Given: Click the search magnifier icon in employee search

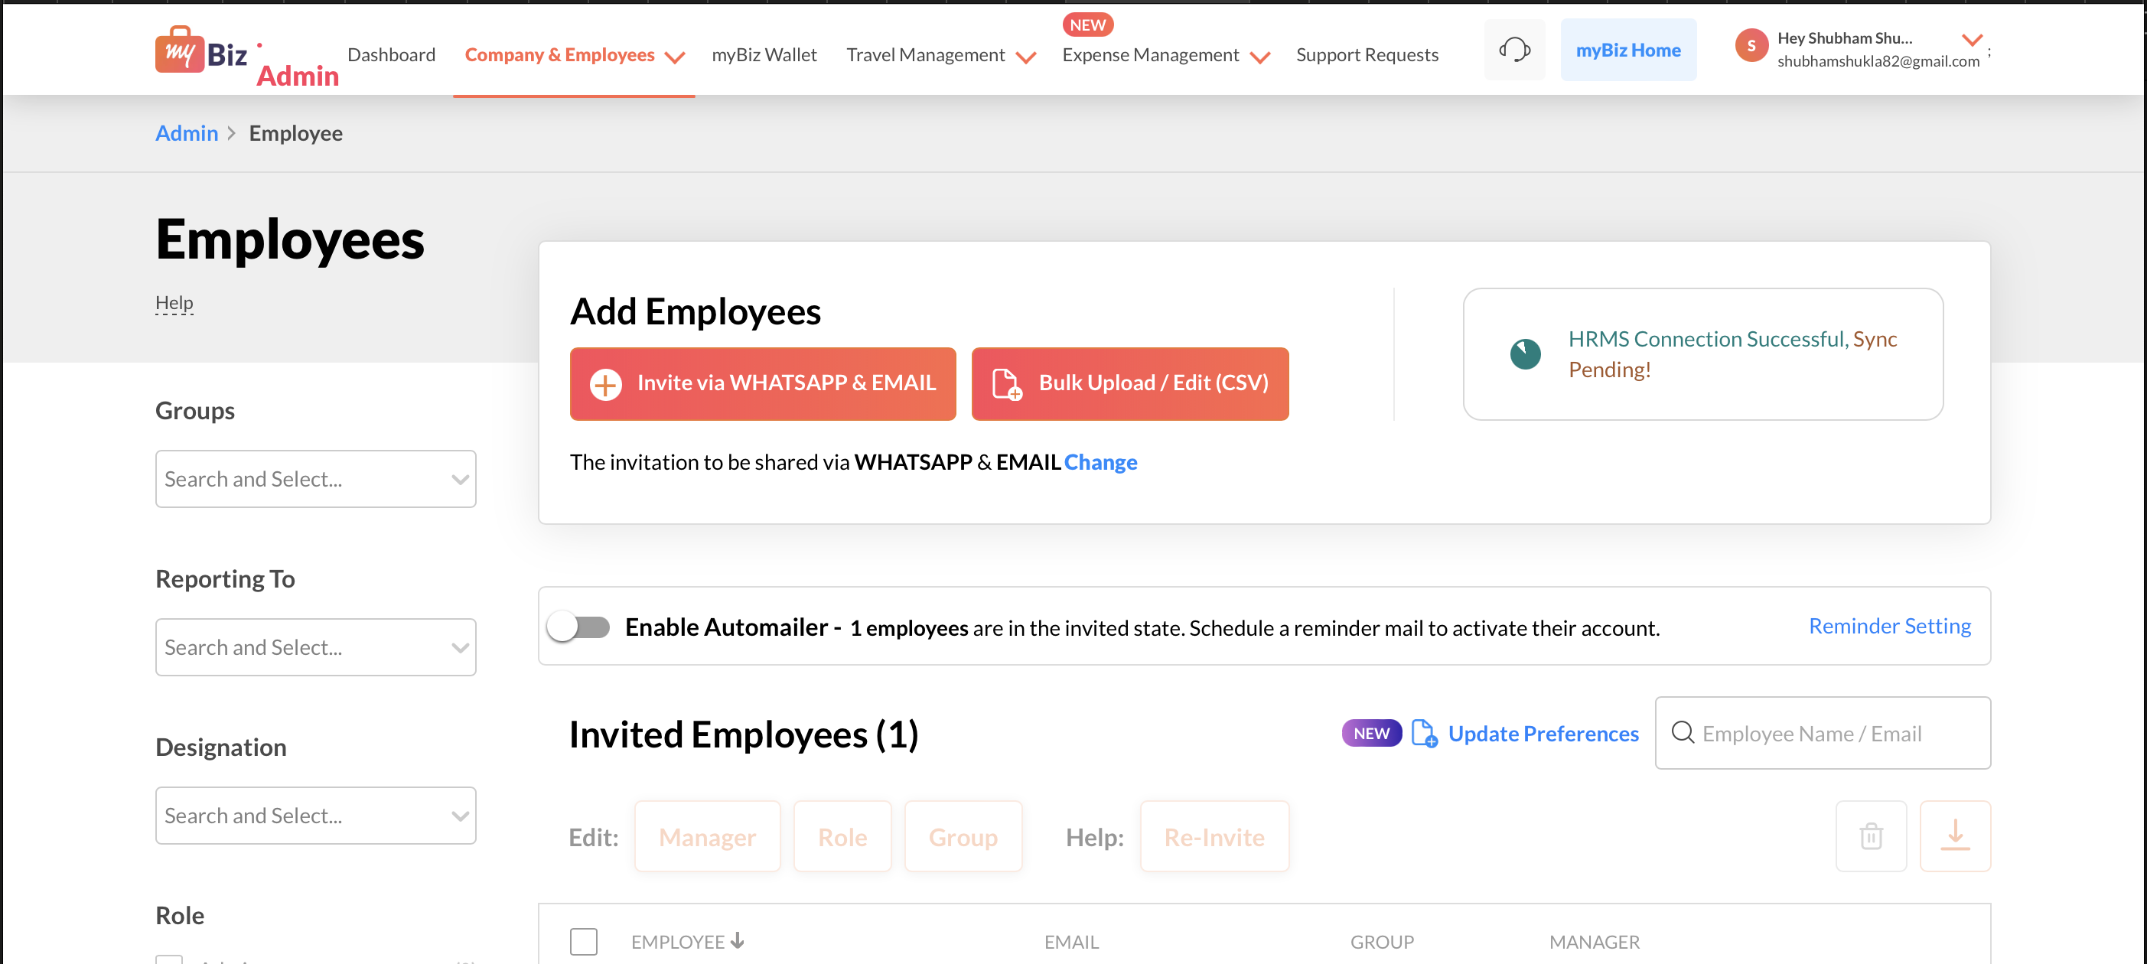Looking at the screenshot, I should pyautogui.click(x=1683, y=732).
